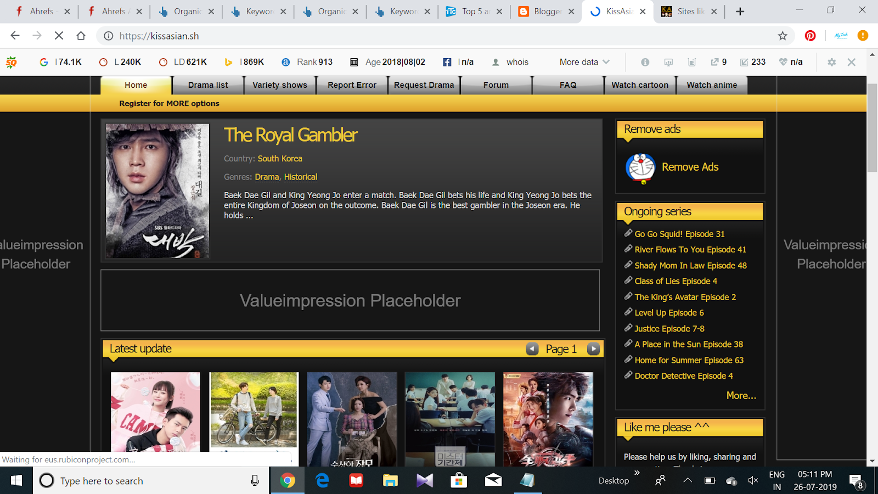Show hidden system tray icons
This screenshot has width=878, height=494.
pyautogui.click(x=687, y=480)
